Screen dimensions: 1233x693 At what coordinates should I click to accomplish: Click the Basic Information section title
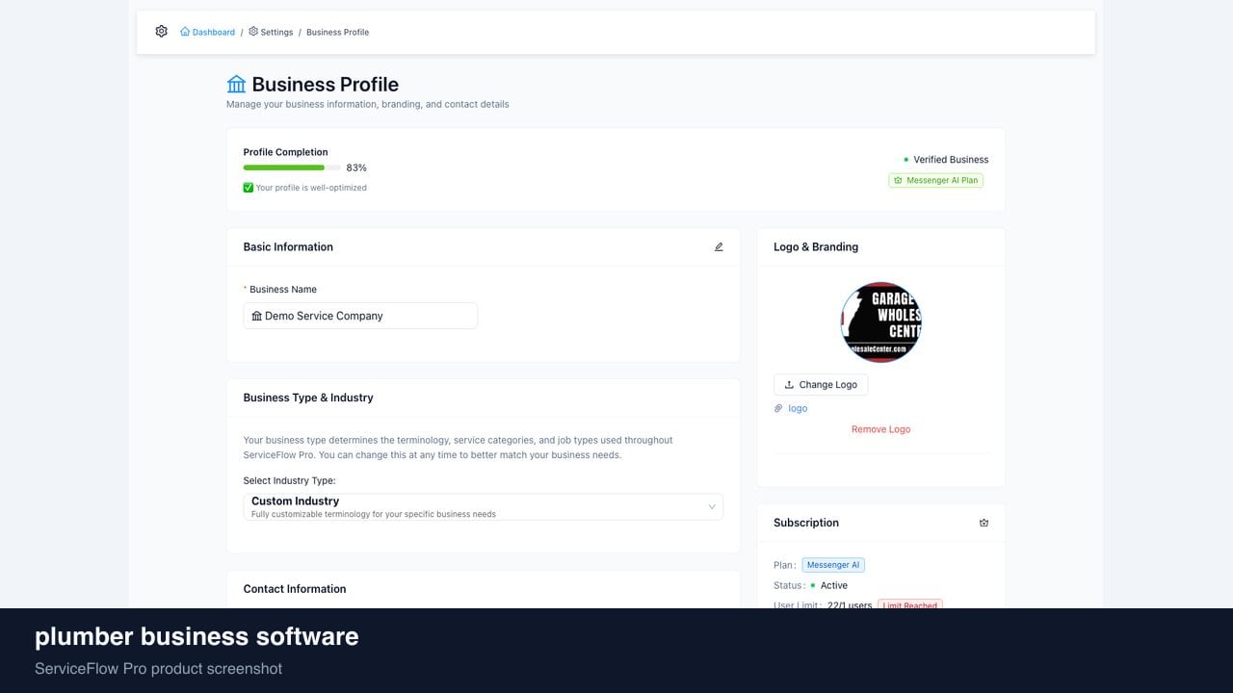point(288,247)
